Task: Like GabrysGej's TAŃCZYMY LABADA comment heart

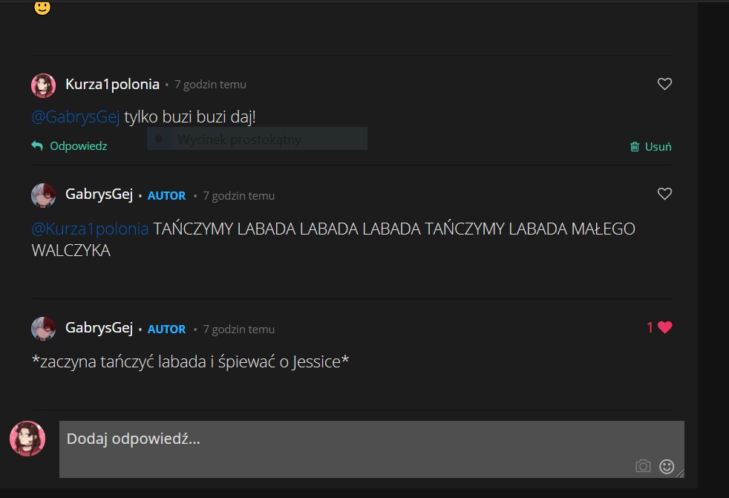Action: tap(664, 194)
